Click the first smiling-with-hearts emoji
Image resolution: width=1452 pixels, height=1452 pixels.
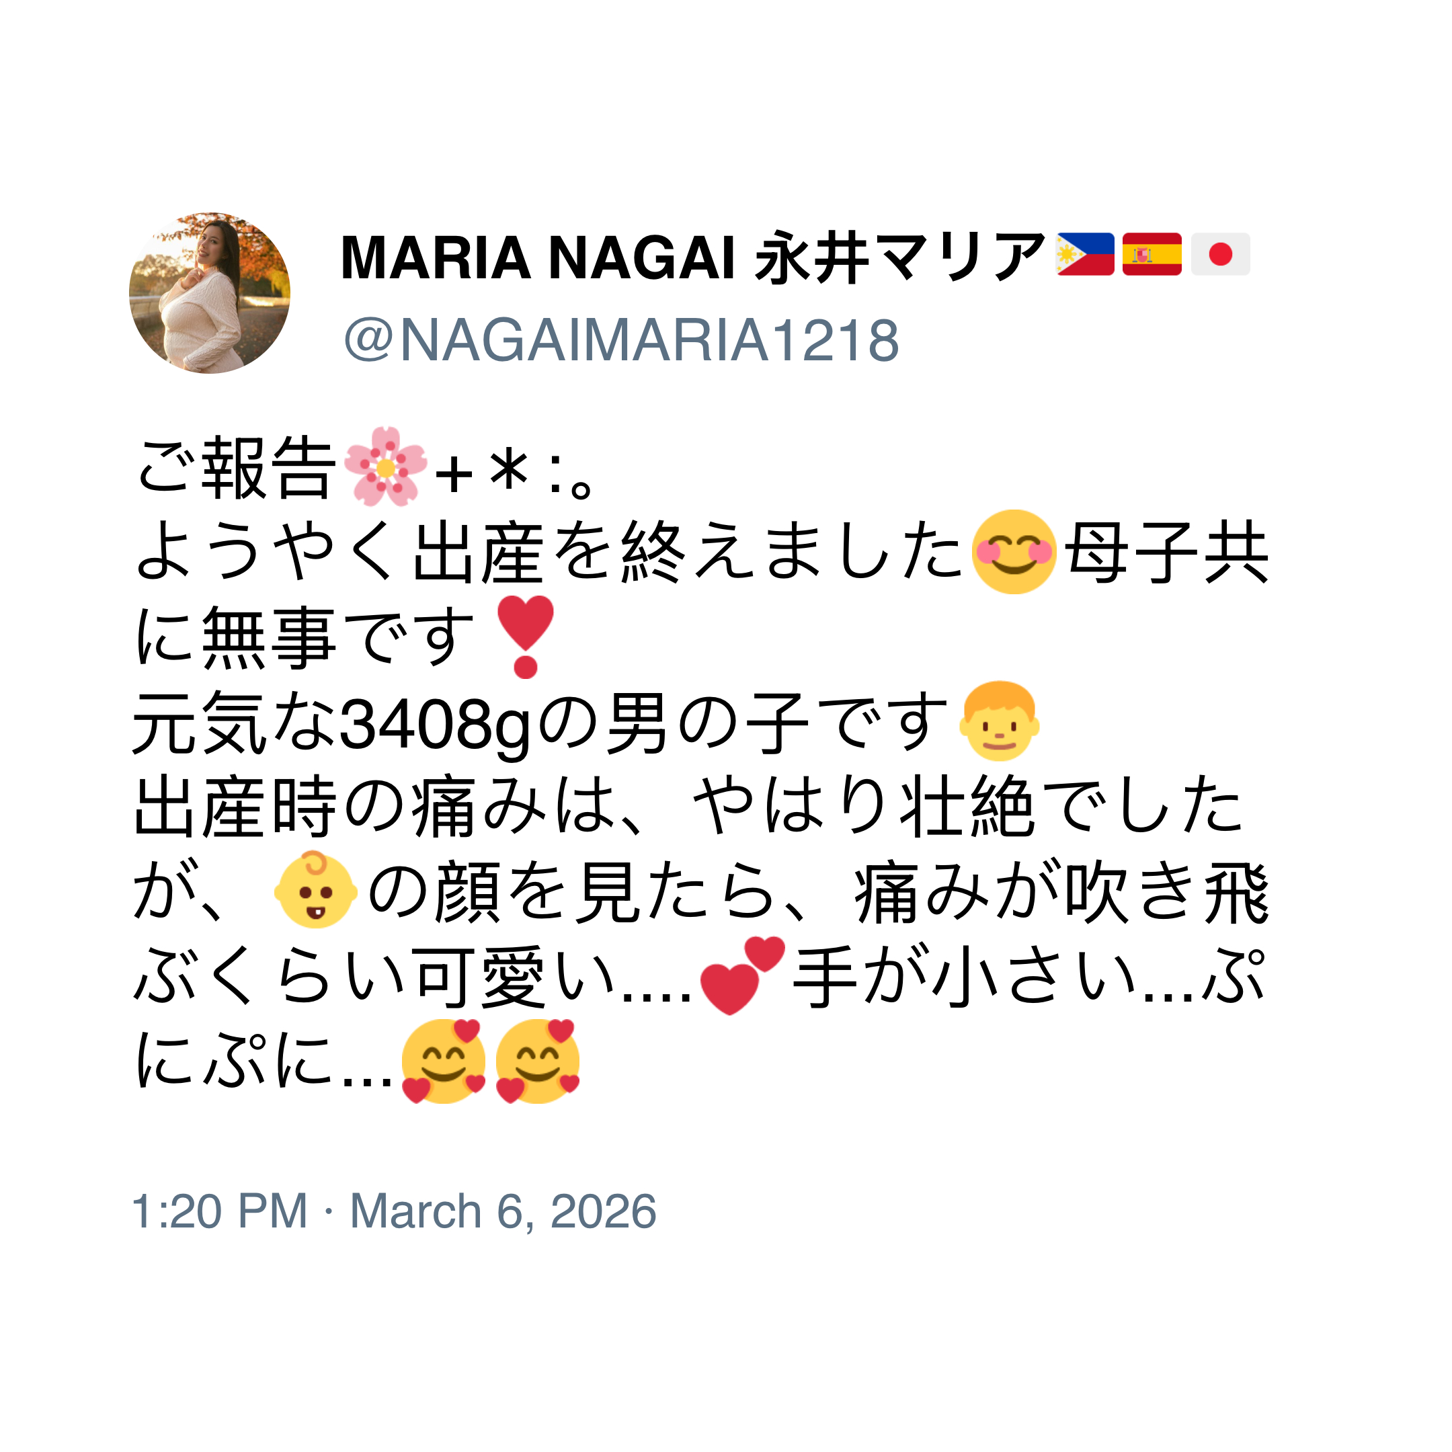(x=444, y=1061)
